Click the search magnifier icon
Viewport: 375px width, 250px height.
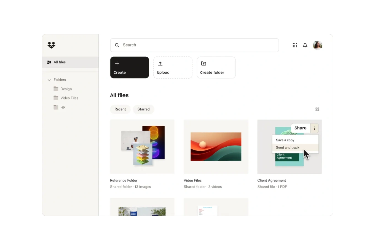click(117, 45)
